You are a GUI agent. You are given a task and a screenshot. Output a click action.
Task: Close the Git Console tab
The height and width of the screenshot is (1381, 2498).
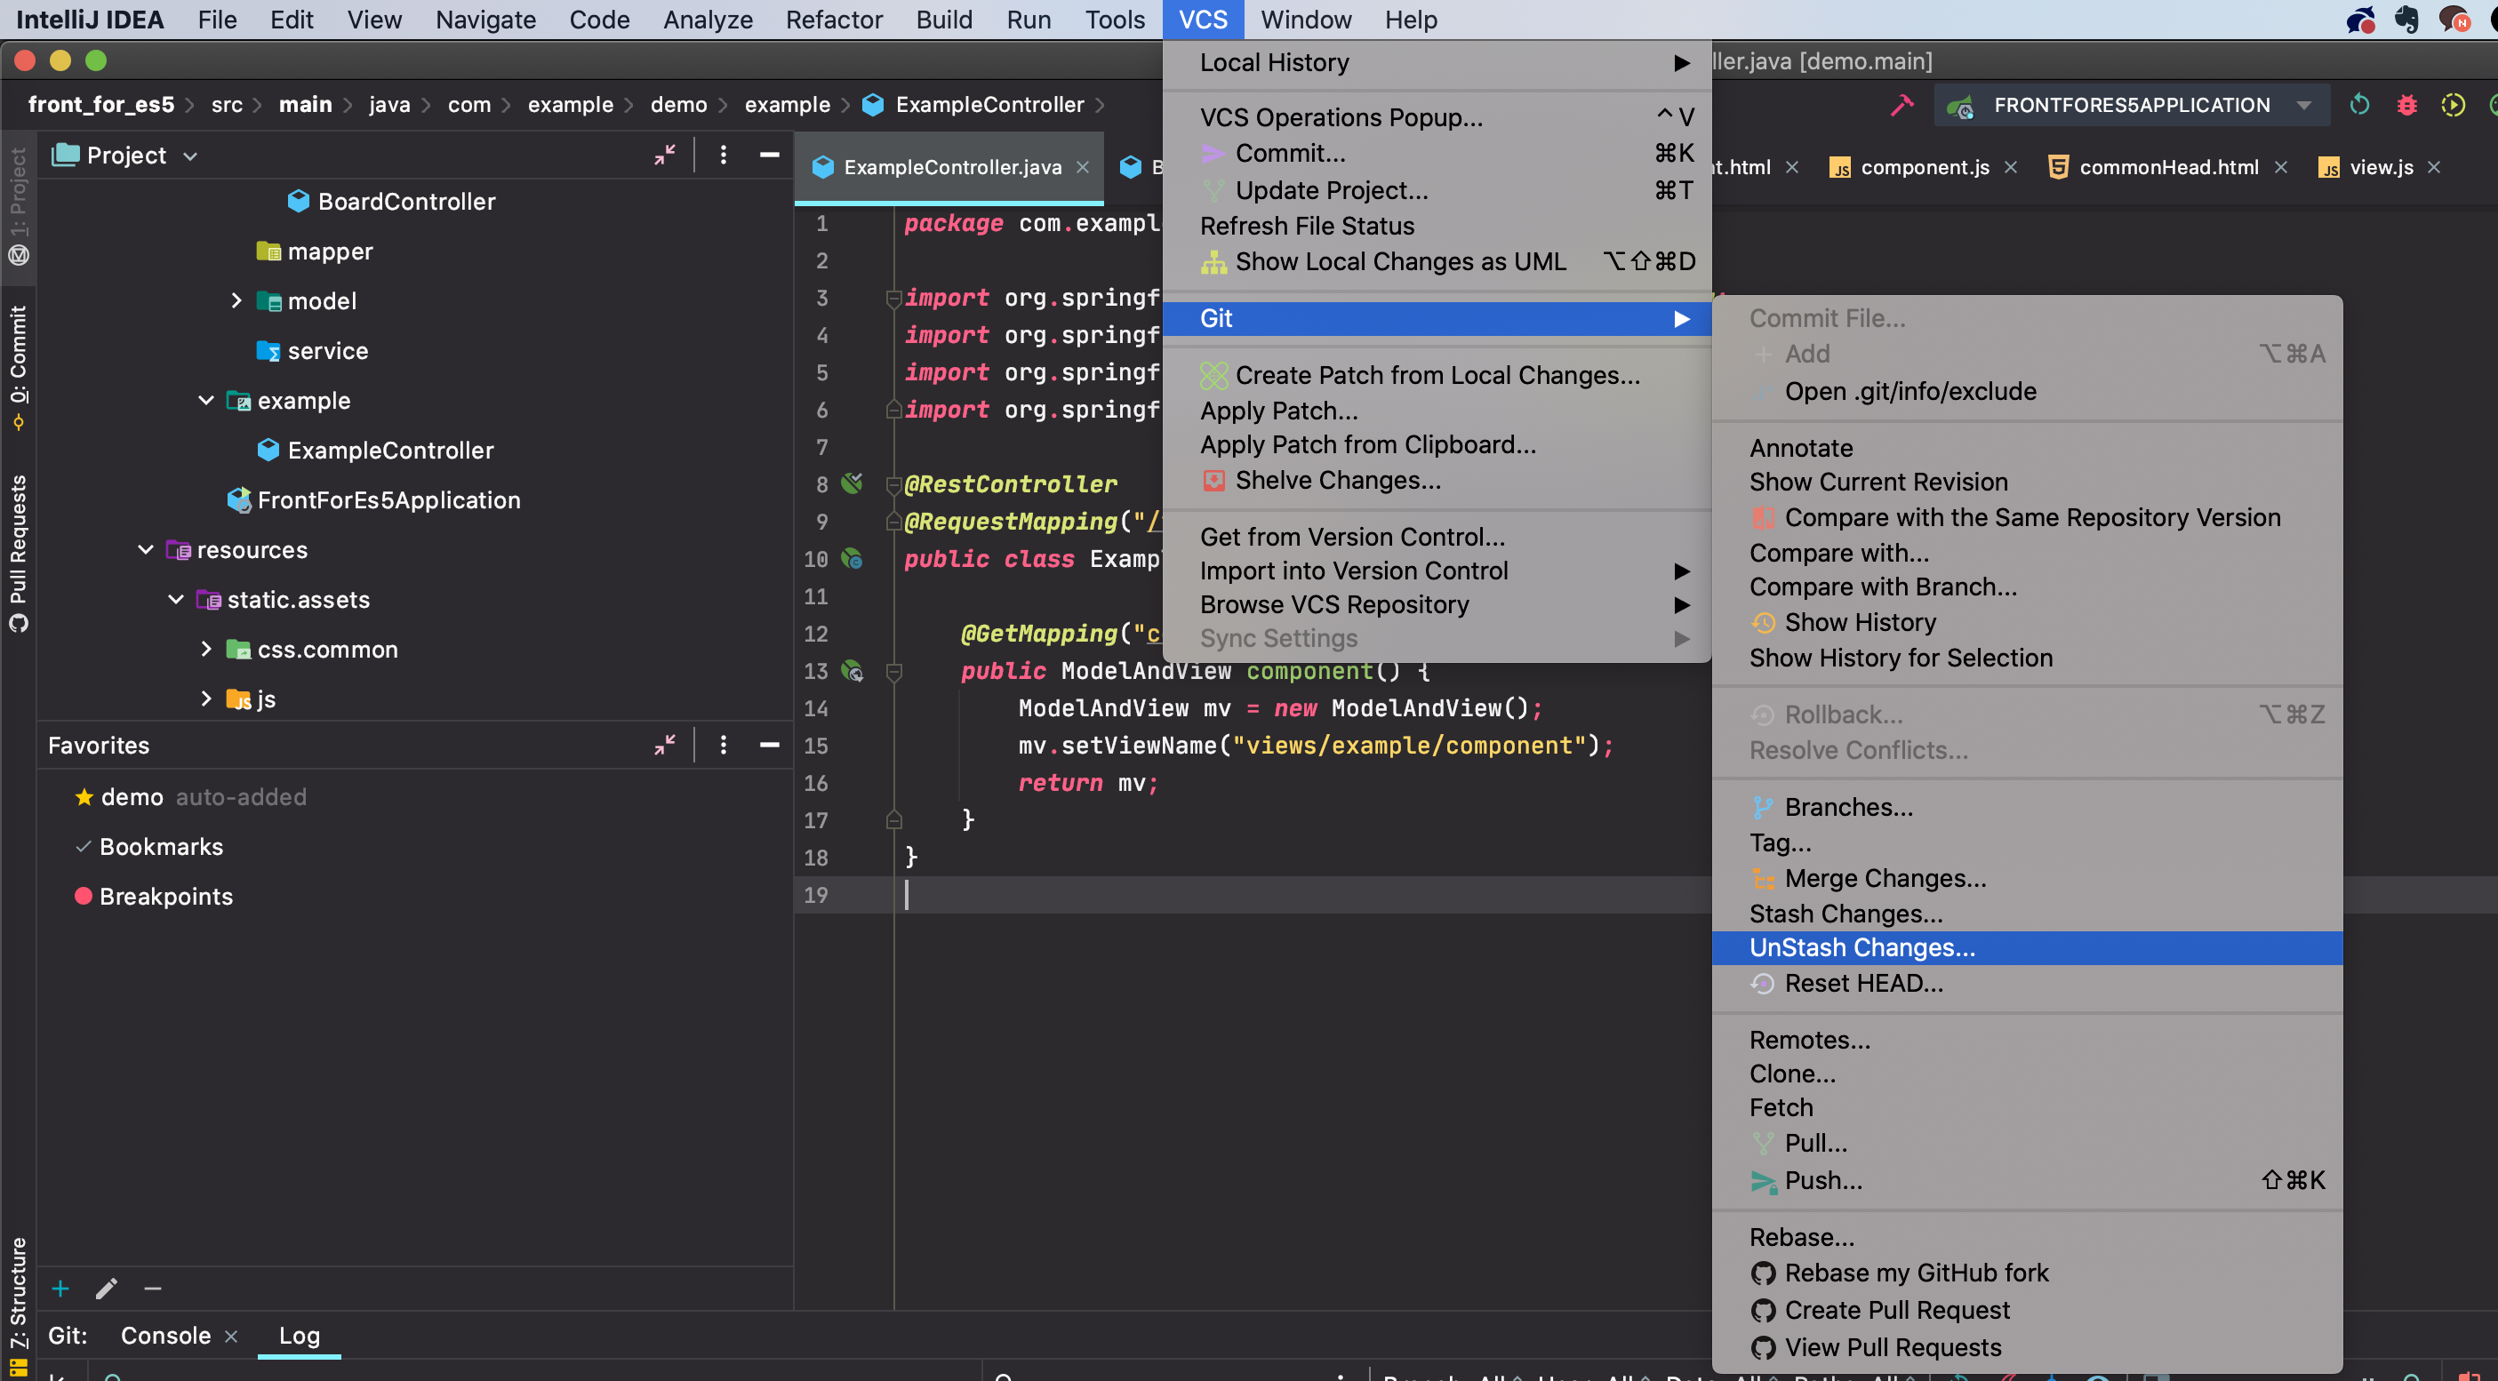point(231,1337)
